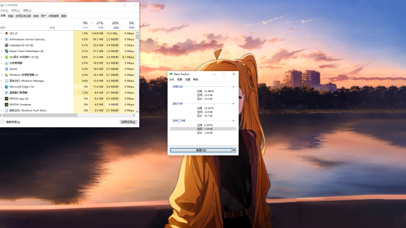Expand the Antimalware Service Executable row
Screen dimensions: 406x228
2,39
